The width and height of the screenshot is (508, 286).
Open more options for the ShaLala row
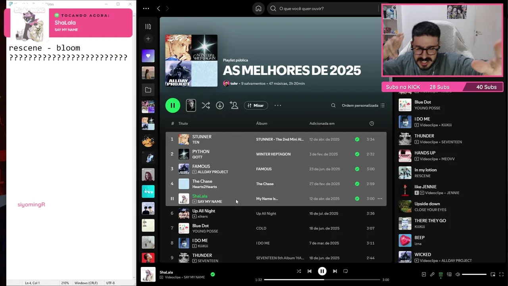[x=380, y=199]
